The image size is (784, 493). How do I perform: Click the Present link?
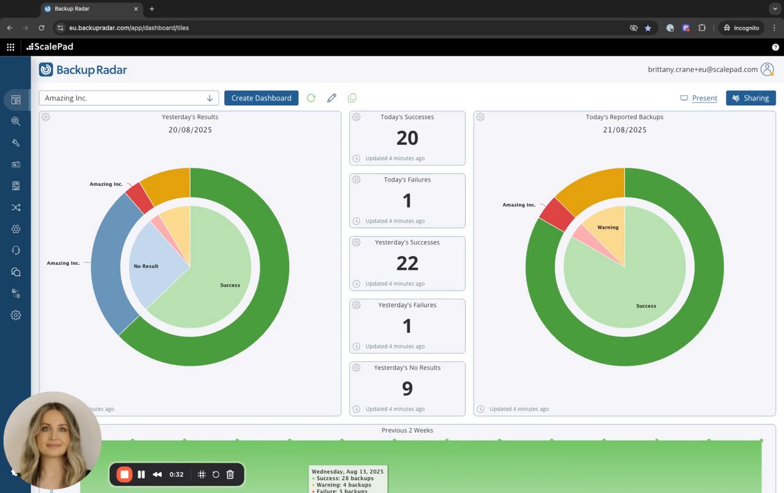point(704,98)
